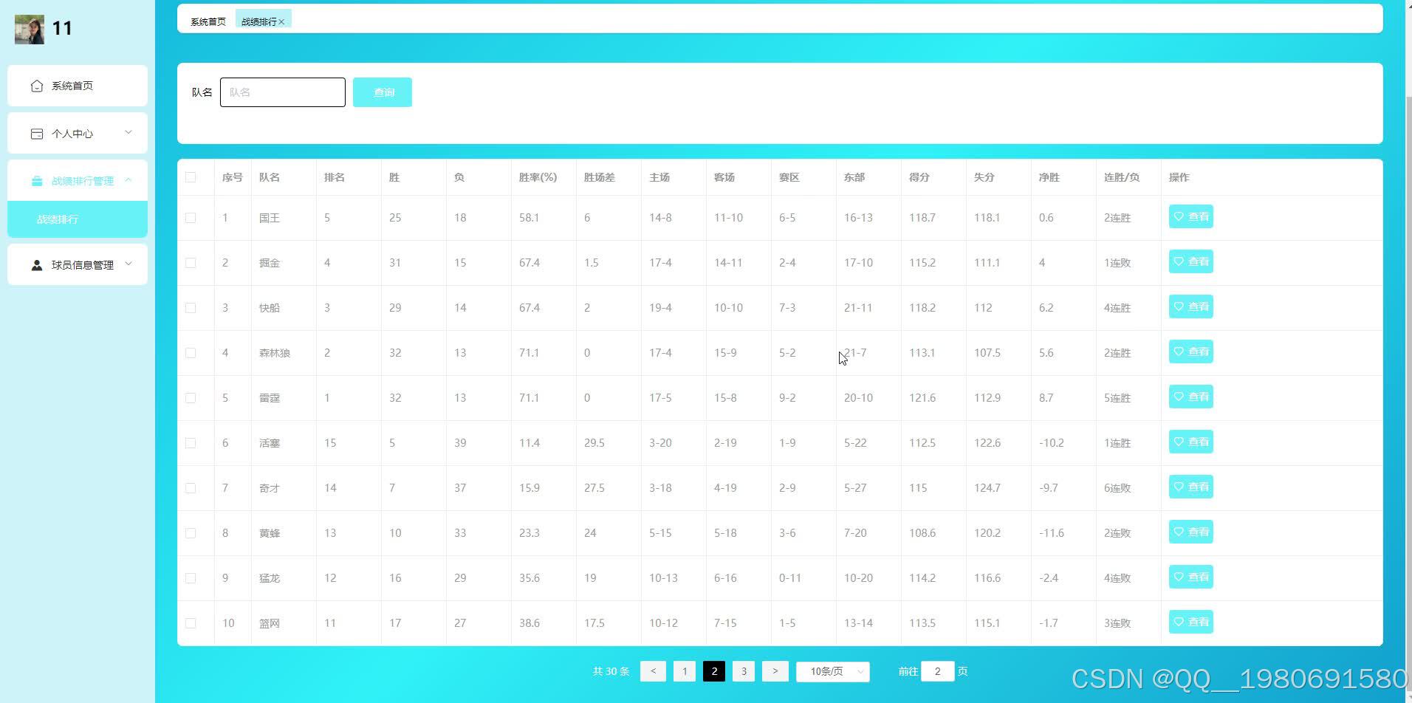
Task: Click 查看 for 活塞 row
Action: tap(1190, 442)
